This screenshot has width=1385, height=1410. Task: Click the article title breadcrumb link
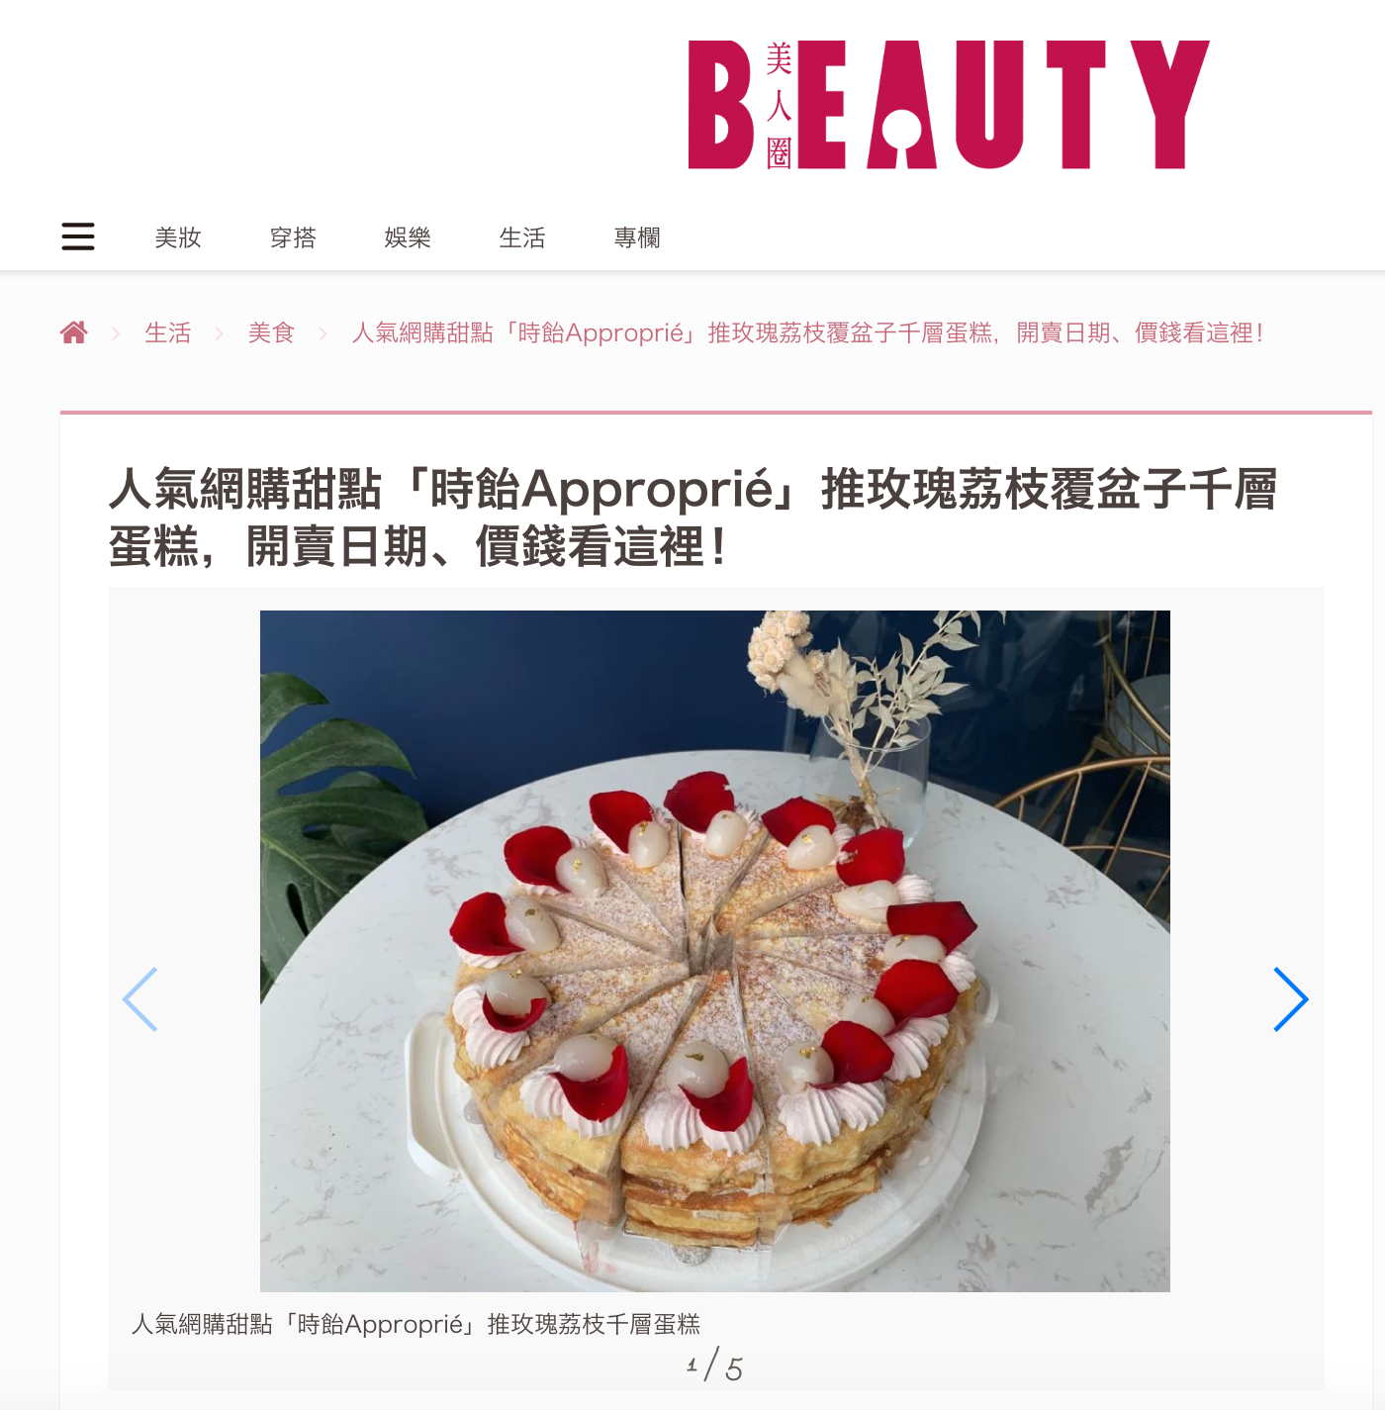coord(807,332)
